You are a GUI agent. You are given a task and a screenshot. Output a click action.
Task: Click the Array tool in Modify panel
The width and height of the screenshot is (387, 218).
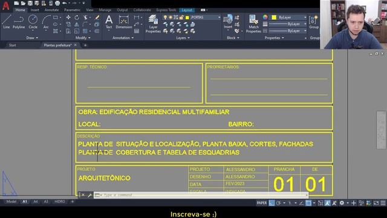pyautogui.click(x=85, y=31)
